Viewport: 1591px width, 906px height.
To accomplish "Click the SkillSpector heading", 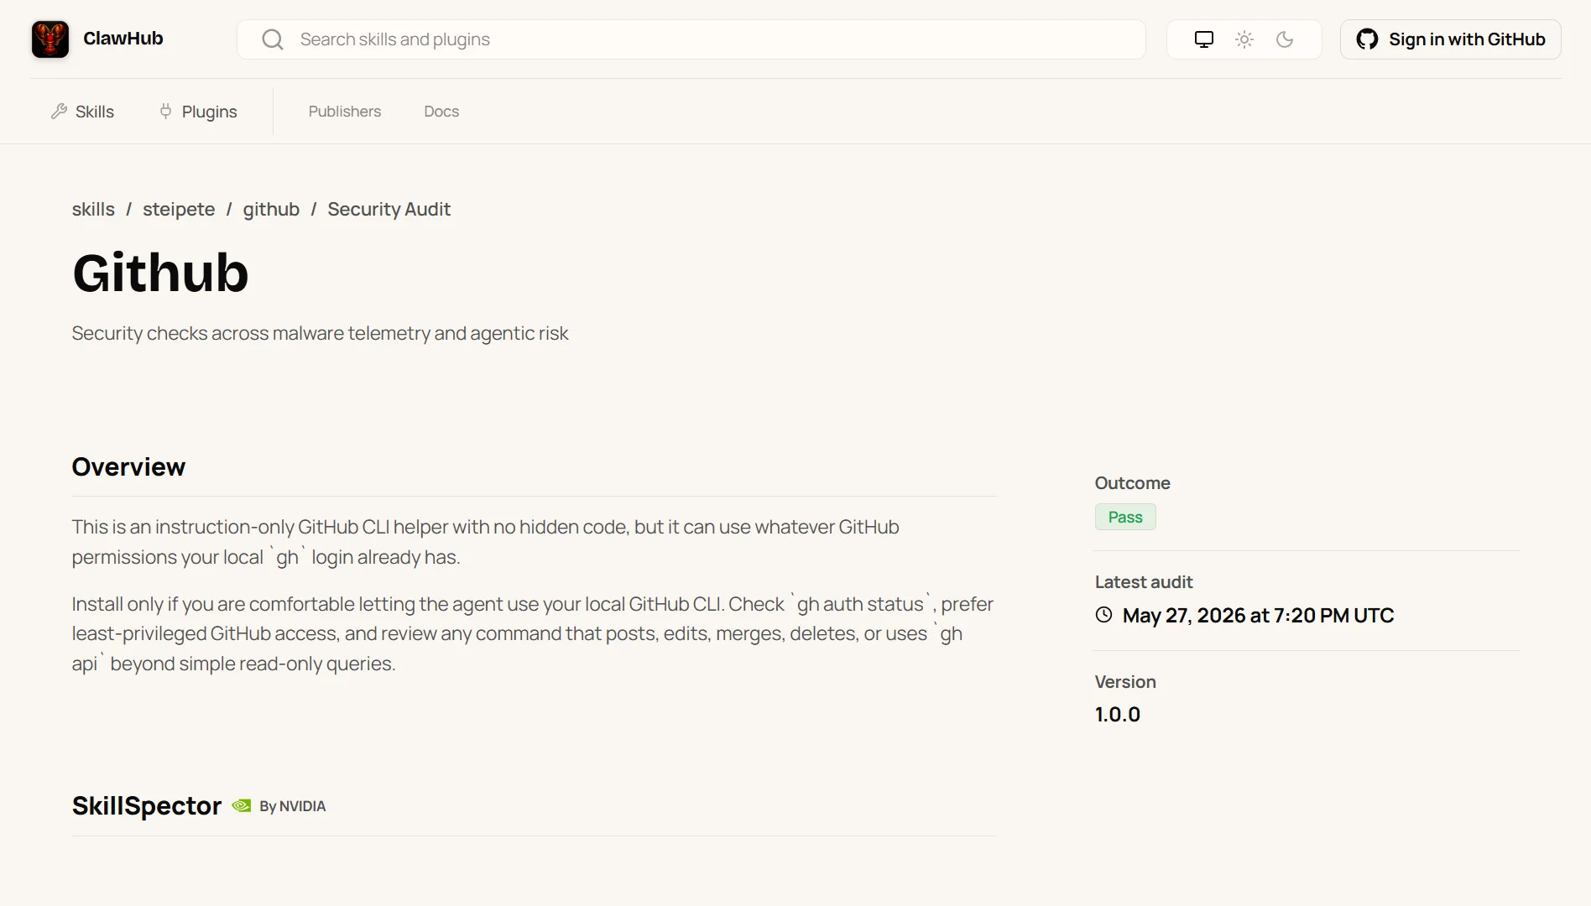I will point(147,806).
